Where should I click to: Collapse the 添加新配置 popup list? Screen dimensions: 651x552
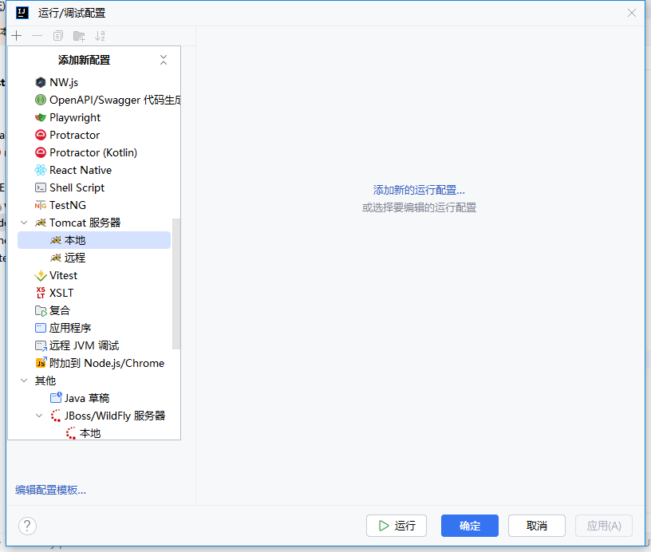pos(164,60)
